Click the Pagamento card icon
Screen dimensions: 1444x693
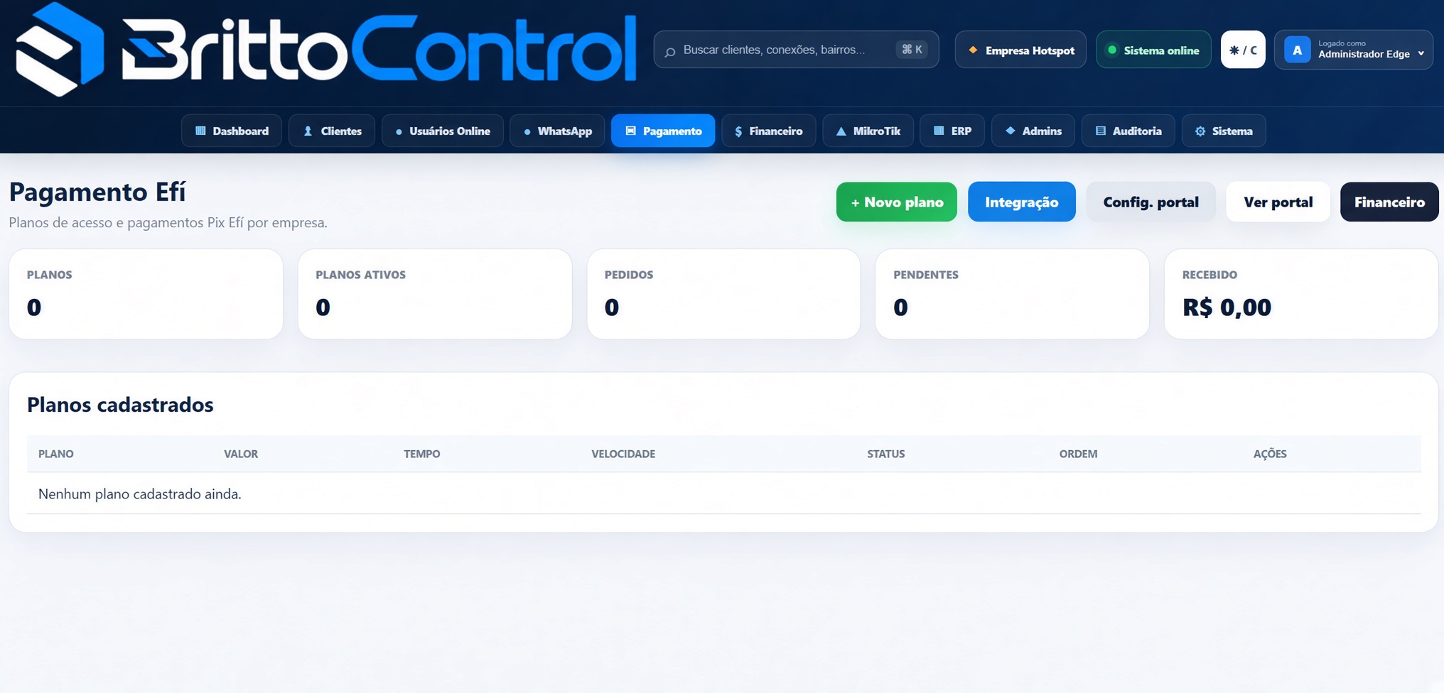(630, 131)
